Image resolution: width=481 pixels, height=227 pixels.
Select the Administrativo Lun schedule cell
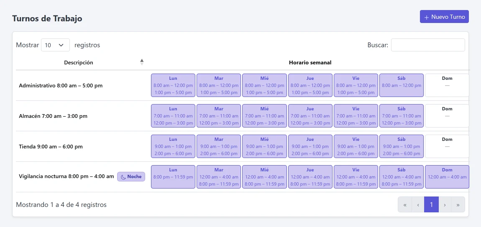tap(173, 85)
